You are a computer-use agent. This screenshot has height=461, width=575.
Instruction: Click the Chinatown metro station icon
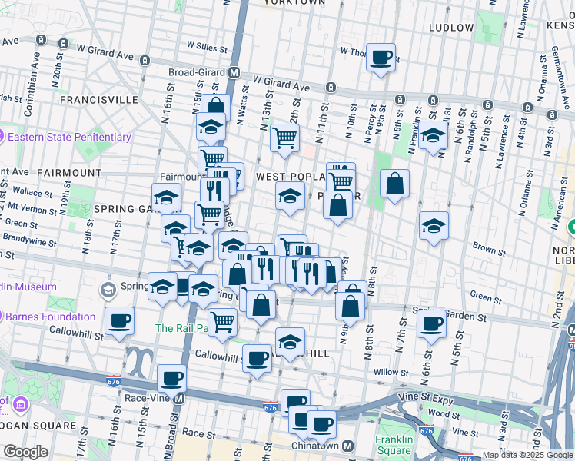tap(347, 446)
